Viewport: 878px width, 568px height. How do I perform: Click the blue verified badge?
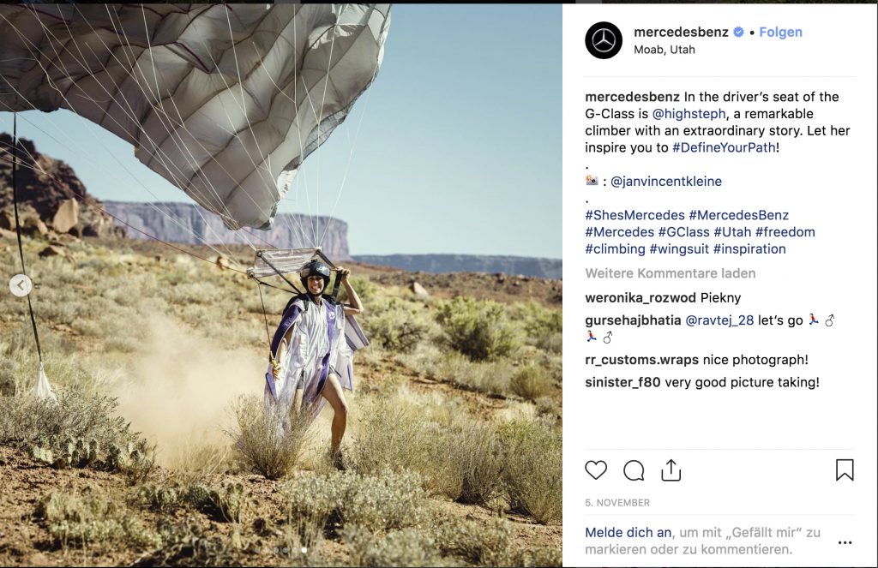coord(738,33)
